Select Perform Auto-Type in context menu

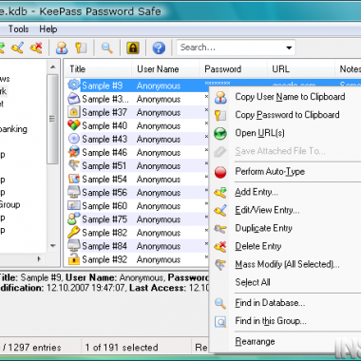pyautogui.click(x=270, y=172)
